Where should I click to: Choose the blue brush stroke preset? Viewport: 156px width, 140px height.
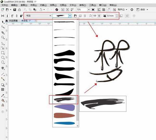pos(64,123)
